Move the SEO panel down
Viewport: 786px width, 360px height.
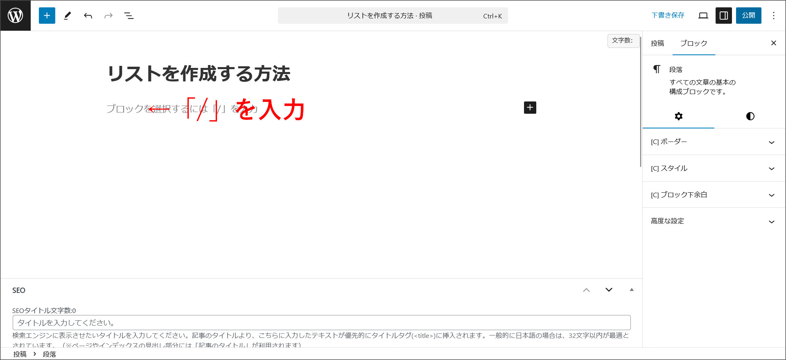click(x=609, y=290)
